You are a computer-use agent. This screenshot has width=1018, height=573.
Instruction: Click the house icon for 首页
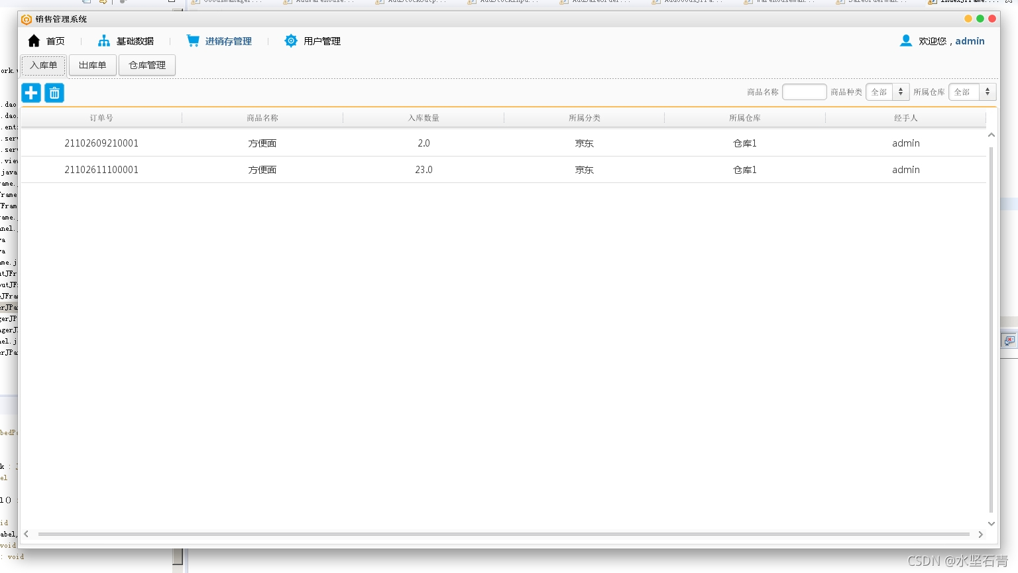click(x=34, y=41)
